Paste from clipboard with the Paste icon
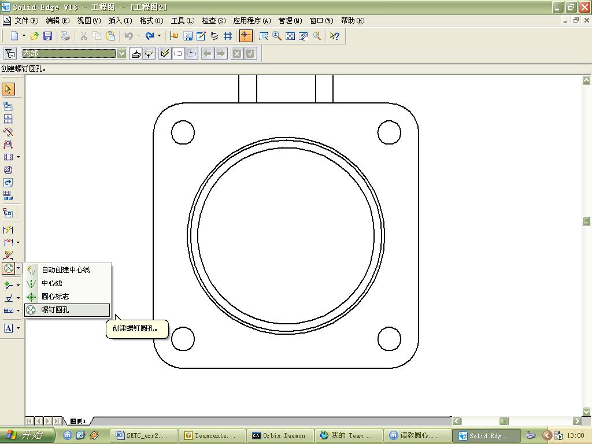This screenshot has height=444, width=592. click(110, 36)
